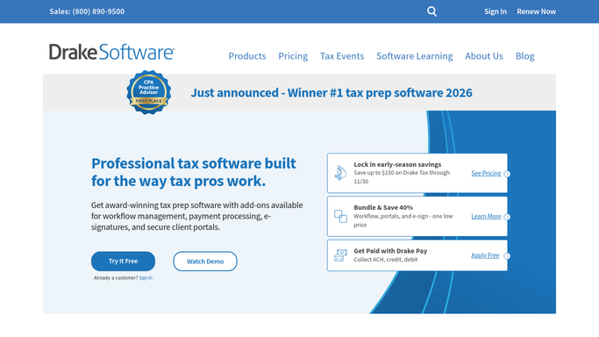Open the Tax Events menu

point(342,56)
